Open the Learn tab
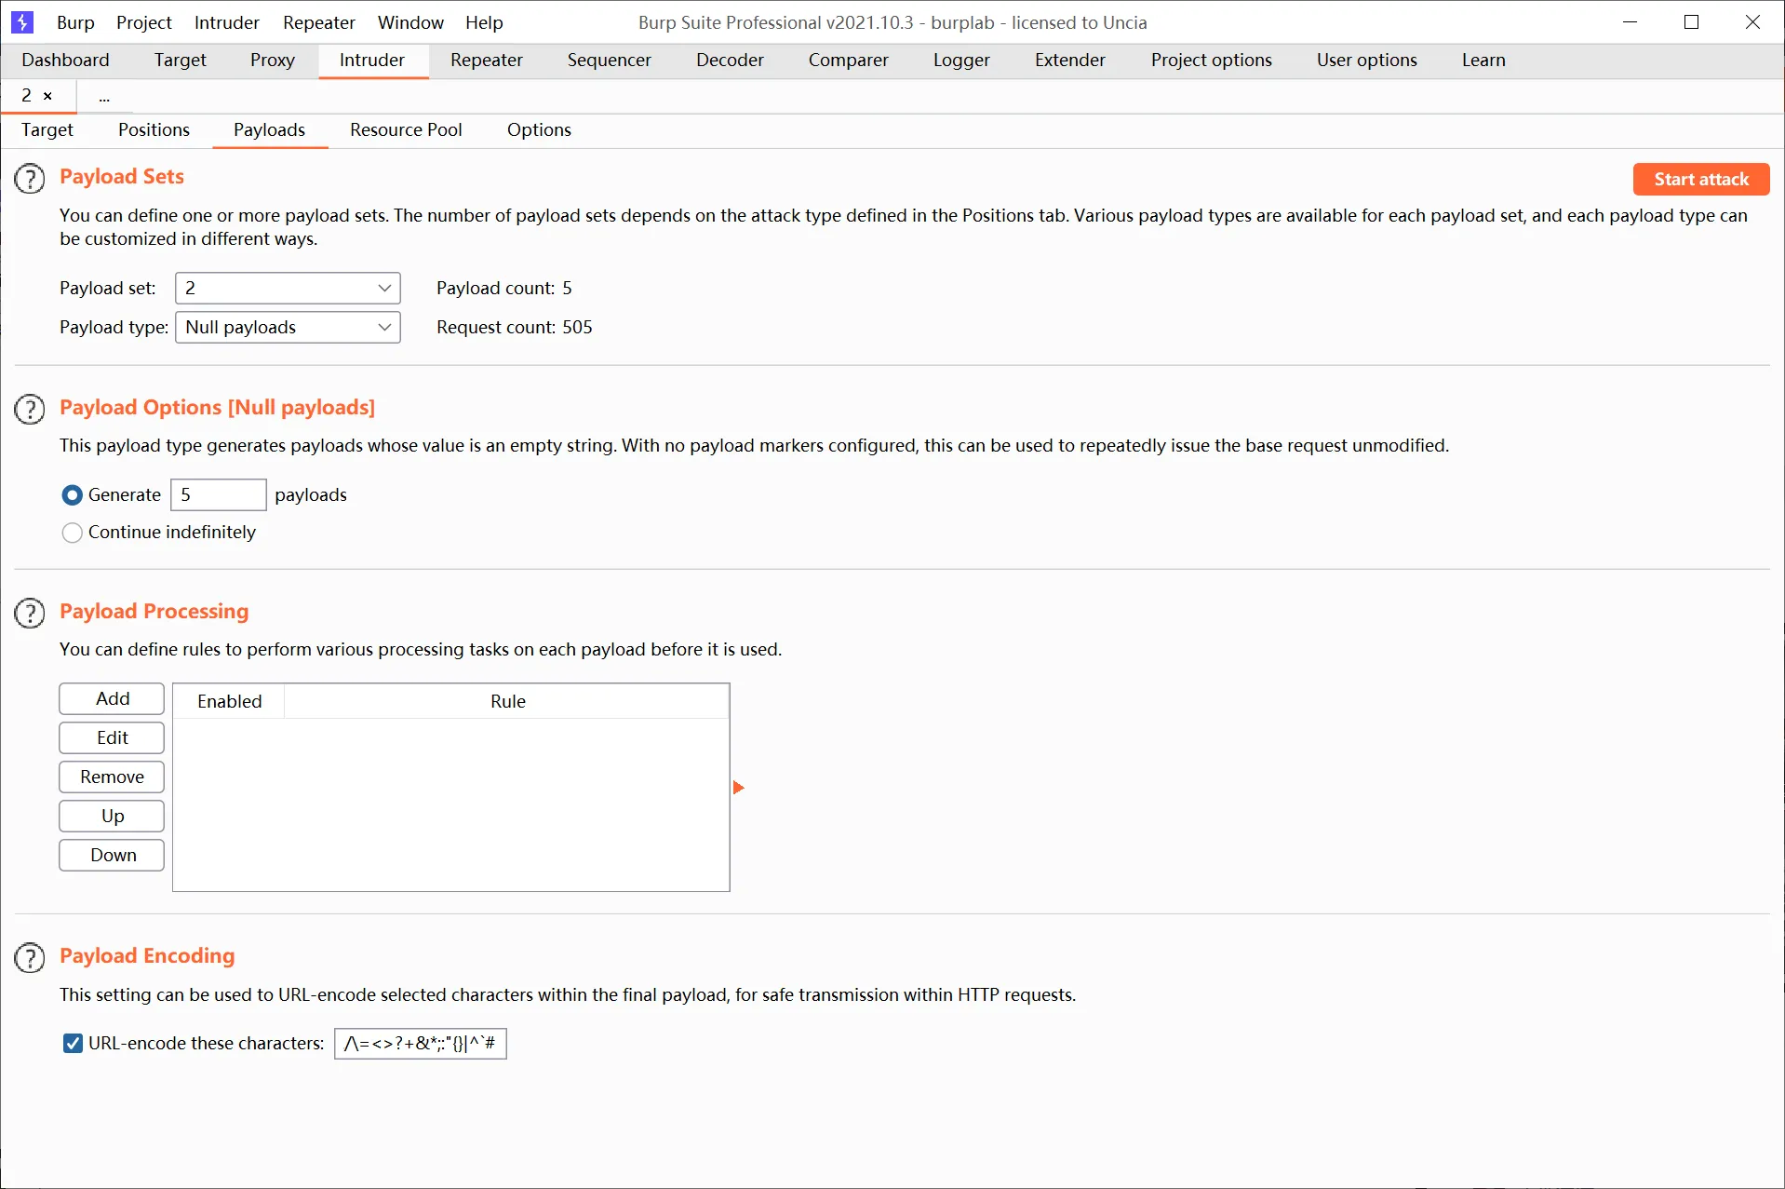Image resolution: width=1785 pixels, height=1189 pixels. pos(1483,61)
